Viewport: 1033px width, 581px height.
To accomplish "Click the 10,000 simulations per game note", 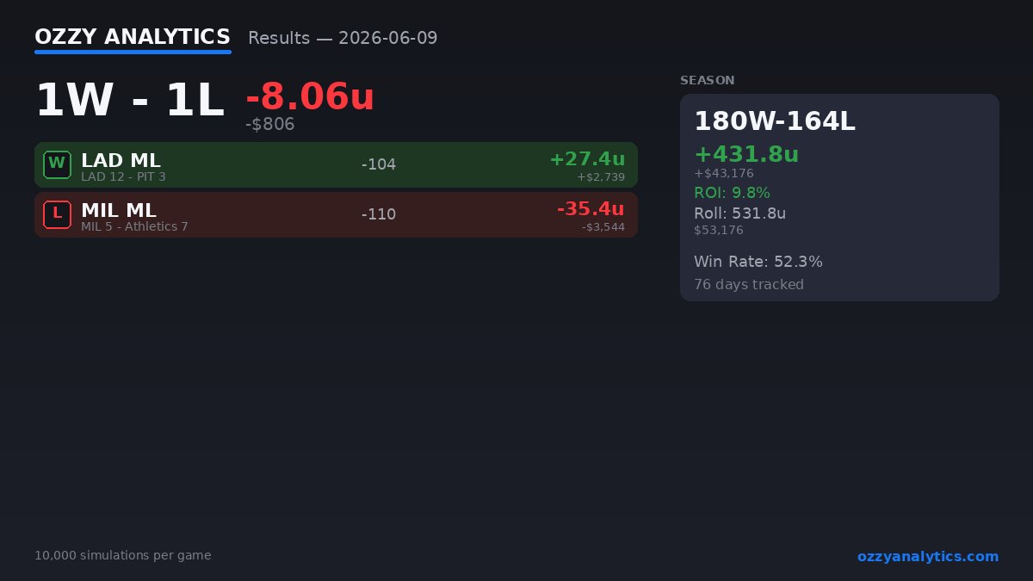I will coord(123,555).
